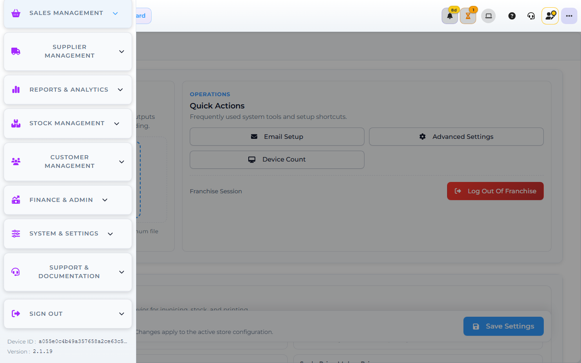This screenshot has height=363, width=581.
Task: Expand Stock Management chevron
Action: coord(117,123)
